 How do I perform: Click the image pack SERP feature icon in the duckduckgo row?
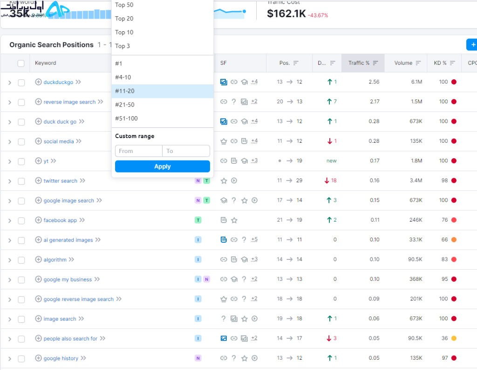224,82
